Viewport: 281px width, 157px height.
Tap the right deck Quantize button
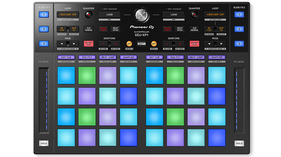tap(194, 15)
